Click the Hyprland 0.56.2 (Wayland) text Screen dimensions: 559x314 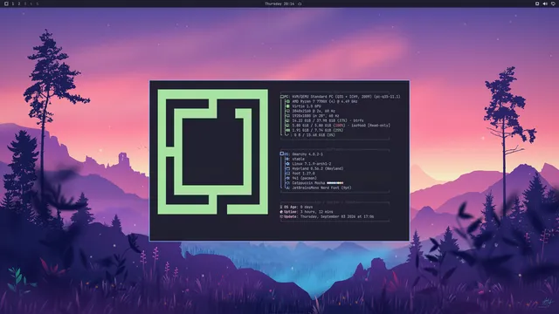(x=318, y=168)
